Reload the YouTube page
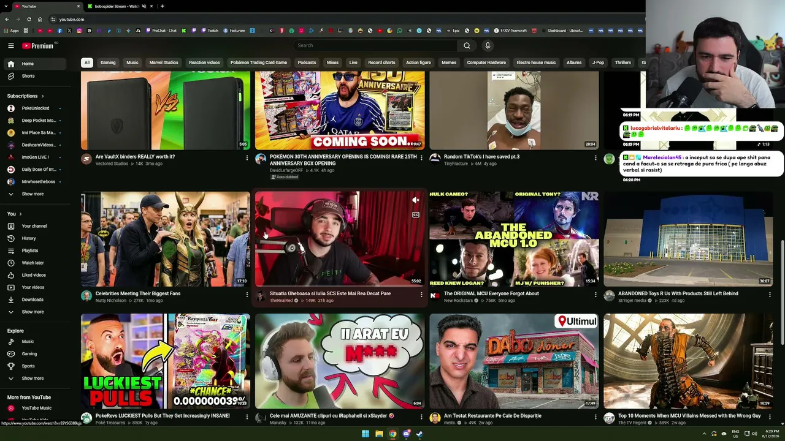Screen dimensions: 785x441 pos(29,19)
